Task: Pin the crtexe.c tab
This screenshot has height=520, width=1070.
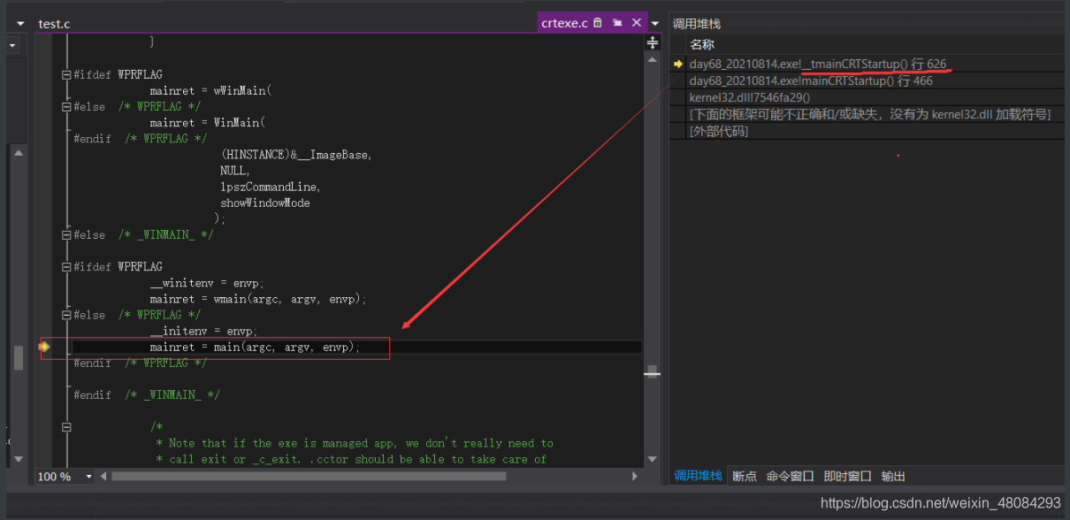Action: pyautogui.click(x=617, y=23)
